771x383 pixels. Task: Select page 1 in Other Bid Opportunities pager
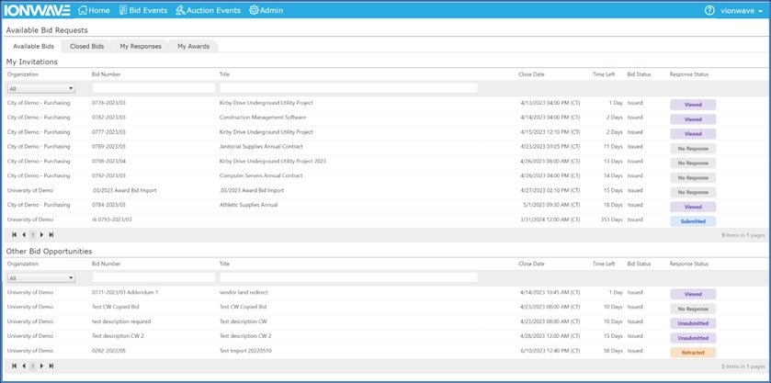pos(32,366)
